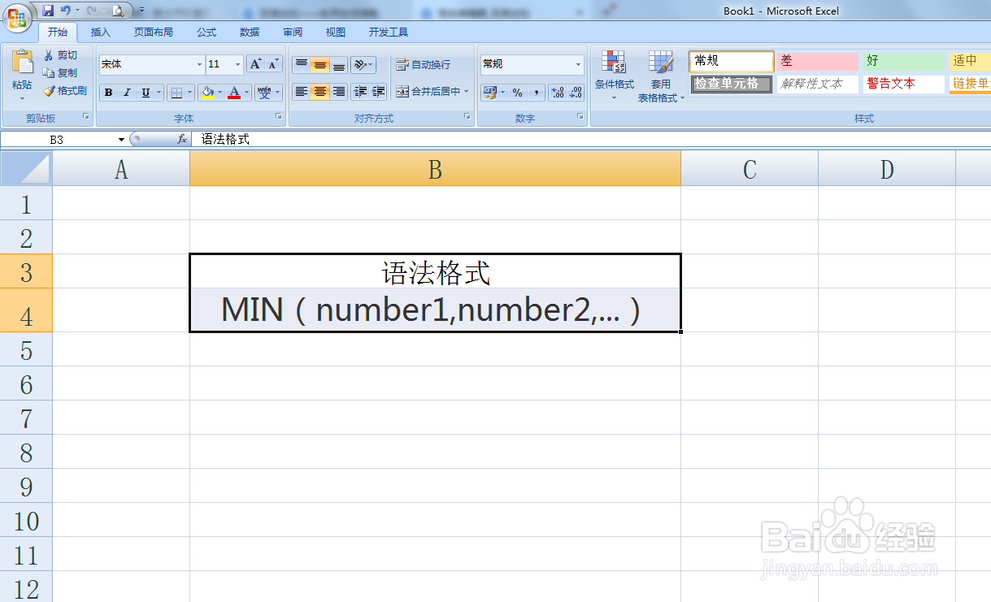Image resolution: width=991 pixels, height=602 pixels.
Task: Apply percent style
Action: coord(518,93)
